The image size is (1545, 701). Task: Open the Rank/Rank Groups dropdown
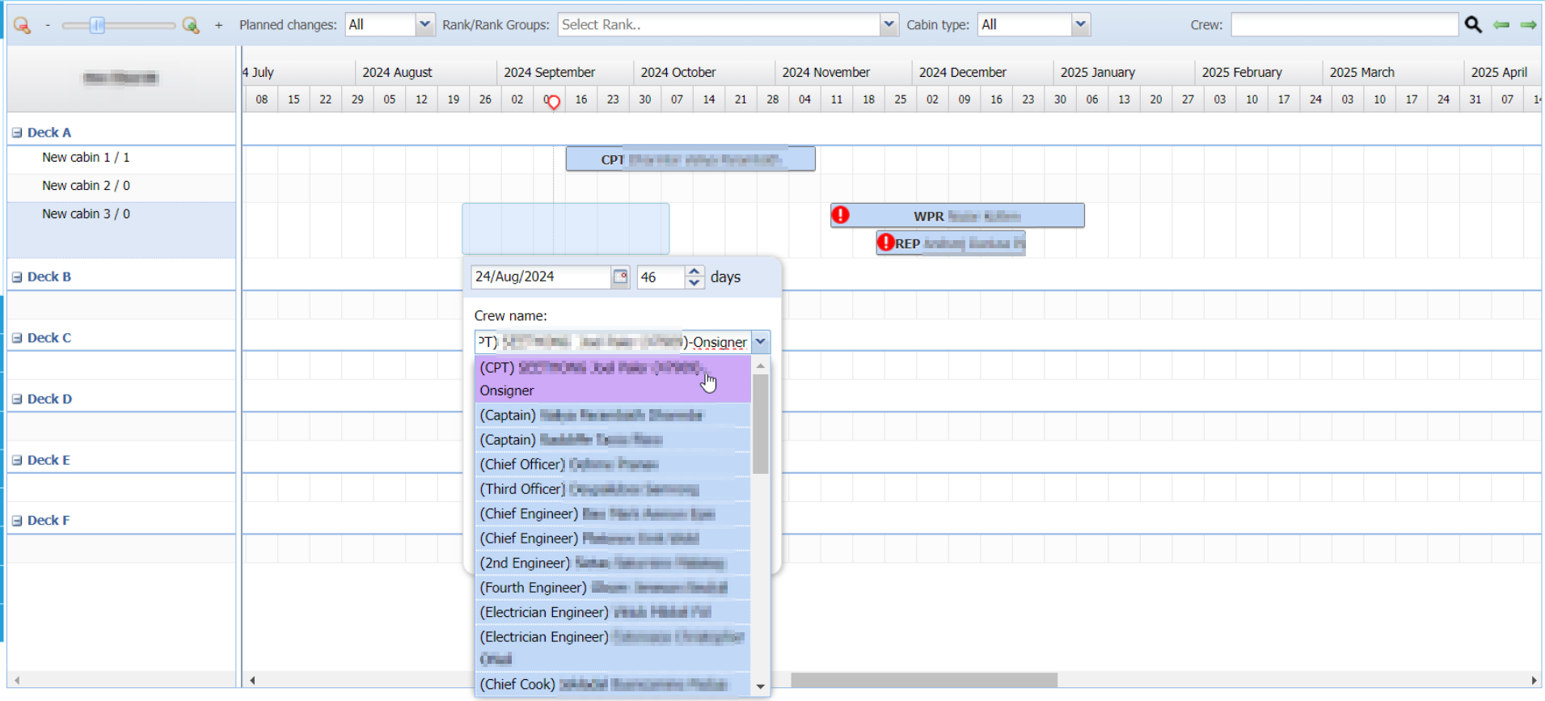(x=889, y=25)
